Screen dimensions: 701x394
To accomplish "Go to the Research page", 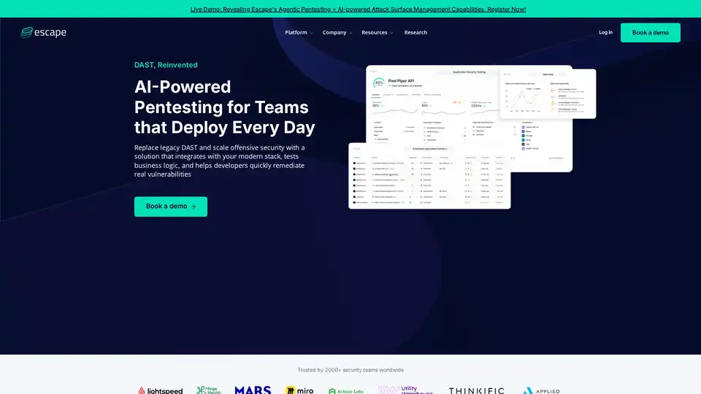I will [x=415, y=33].
